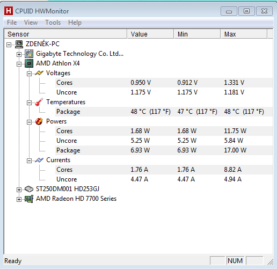Click the 0.950 V cores voltage value
The width and height of the screenshot is (277, 269).
pos(141,83)
